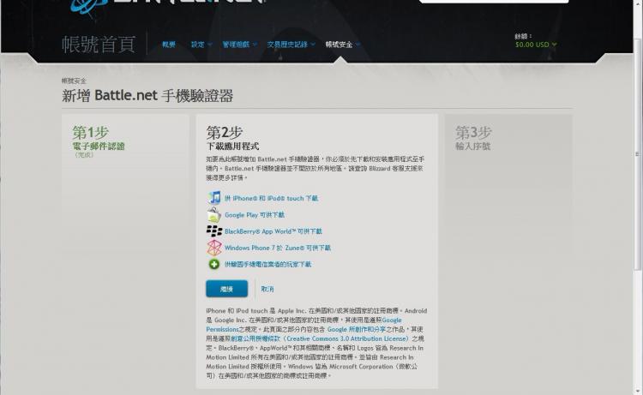The height and width of the screenshot is (395, 643).
Task: Click the 第2步 step heading
Action: [x=225, y=132]
